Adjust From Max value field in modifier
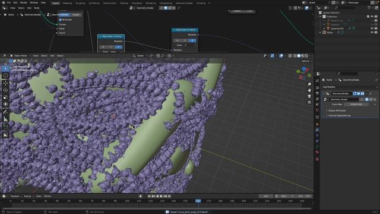Viewport: 380px width, 214px height. [x=356, y=105]
